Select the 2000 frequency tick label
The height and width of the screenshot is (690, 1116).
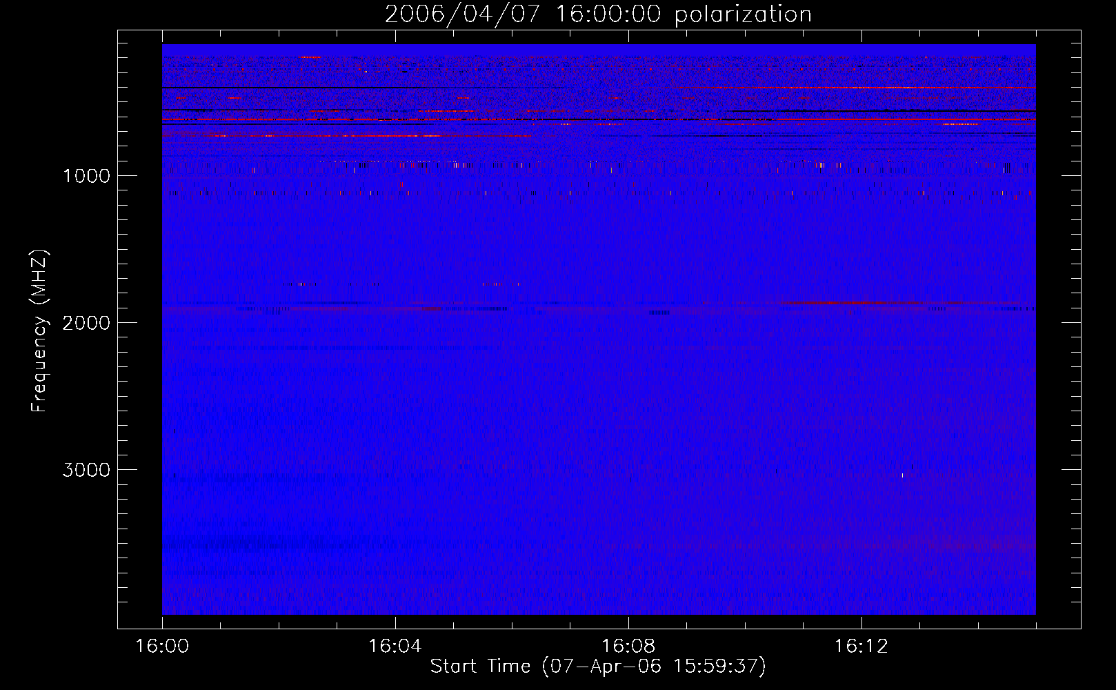pyautogui.click(x=86, y=323)
